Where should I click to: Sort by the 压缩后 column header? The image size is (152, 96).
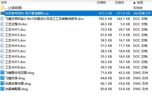(119, 2)
